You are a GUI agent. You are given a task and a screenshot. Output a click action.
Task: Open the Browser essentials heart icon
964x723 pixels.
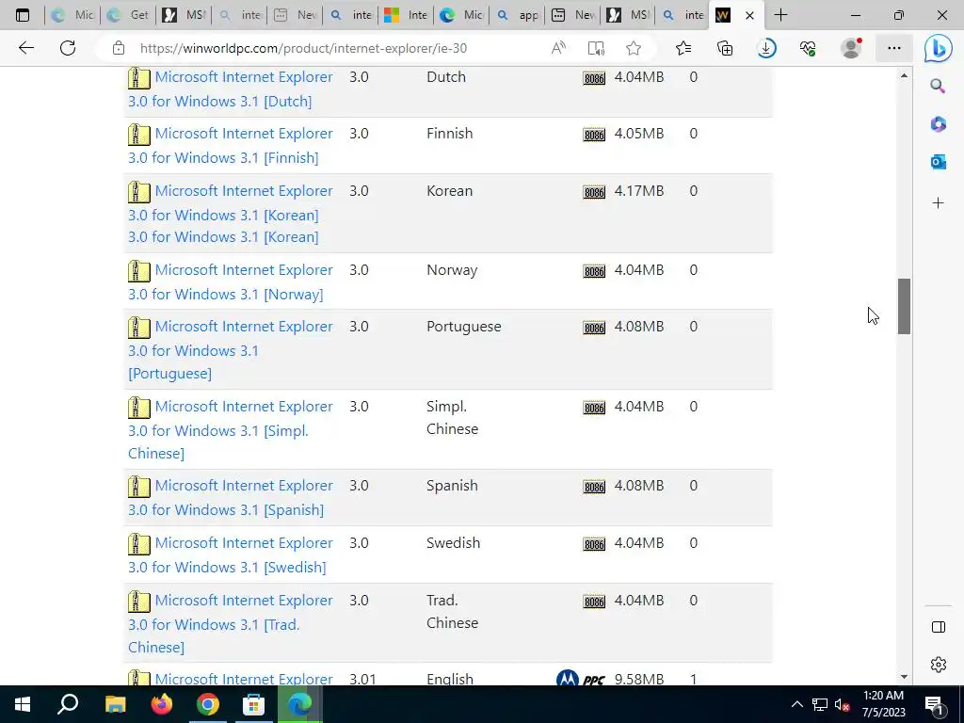coord(808,48)
